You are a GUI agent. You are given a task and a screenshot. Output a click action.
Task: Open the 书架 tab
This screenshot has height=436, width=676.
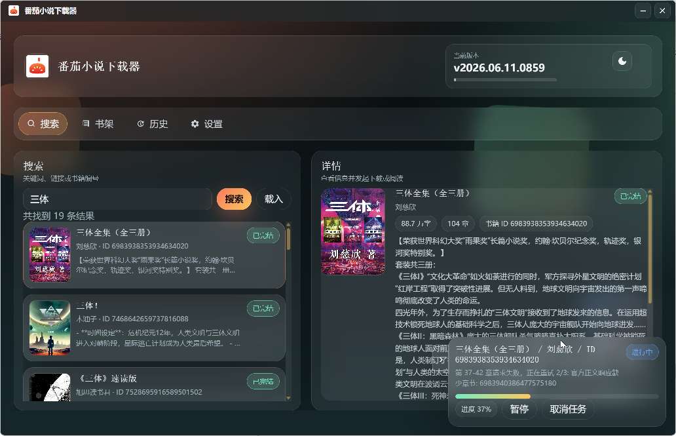tap(98, 124)
